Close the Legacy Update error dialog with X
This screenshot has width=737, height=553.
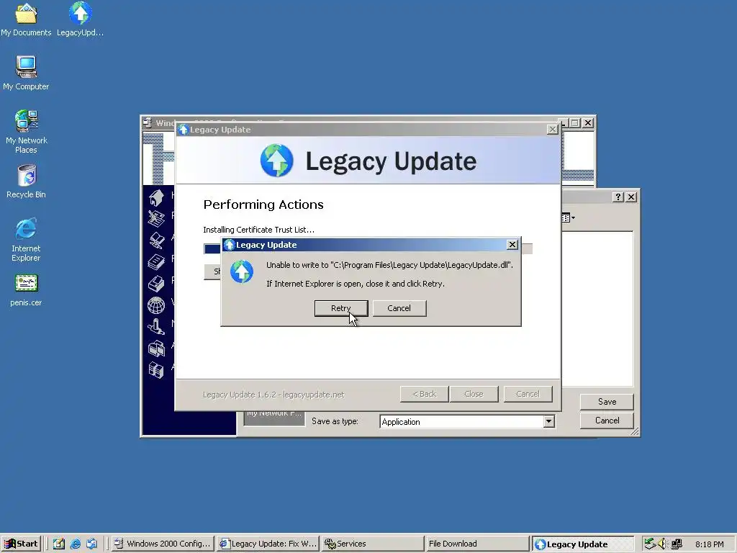coord(512,245)
